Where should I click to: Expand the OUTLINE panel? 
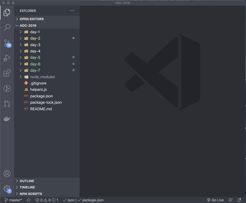point(47,181)
